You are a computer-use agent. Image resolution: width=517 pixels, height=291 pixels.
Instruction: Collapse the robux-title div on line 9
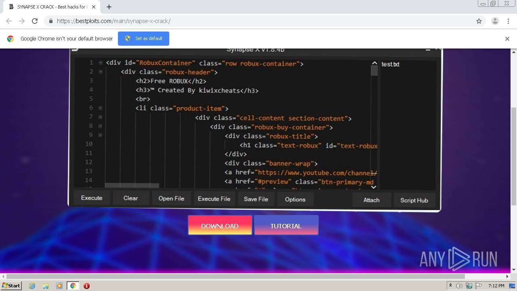point(100,135)
